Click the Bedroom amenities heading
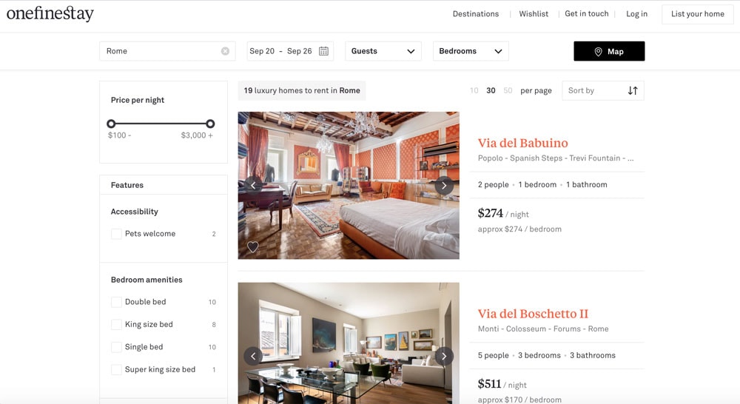 (147, 280)
